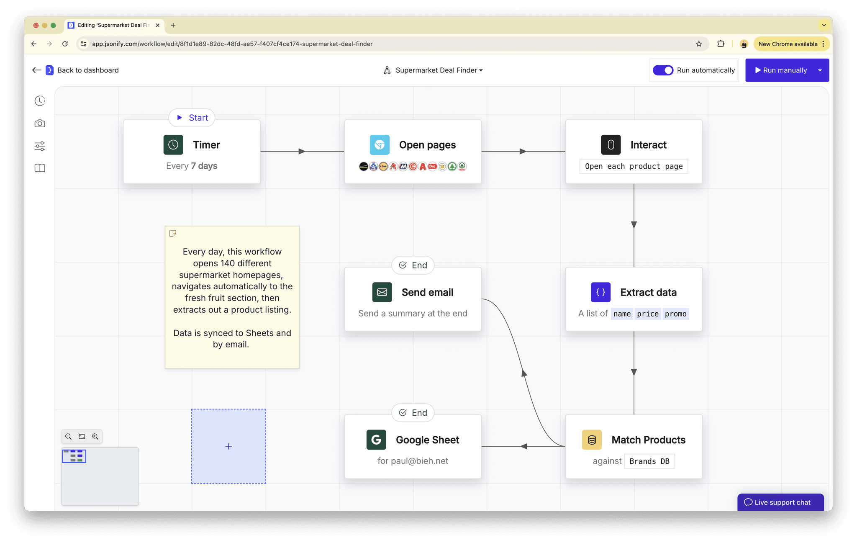Click the Start badge on Timer node
This screenshot has width=857, height=543.
click(x=192, y=118)
